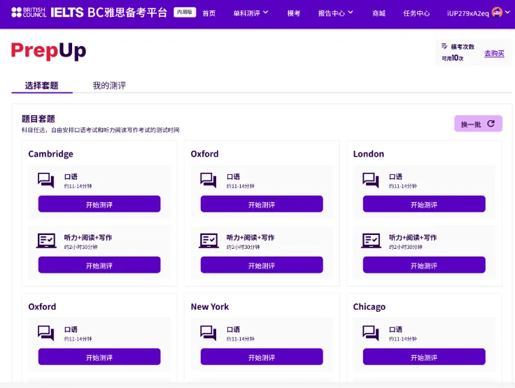Click top Oxford speaking chat bubble icon

click(209, 180)
